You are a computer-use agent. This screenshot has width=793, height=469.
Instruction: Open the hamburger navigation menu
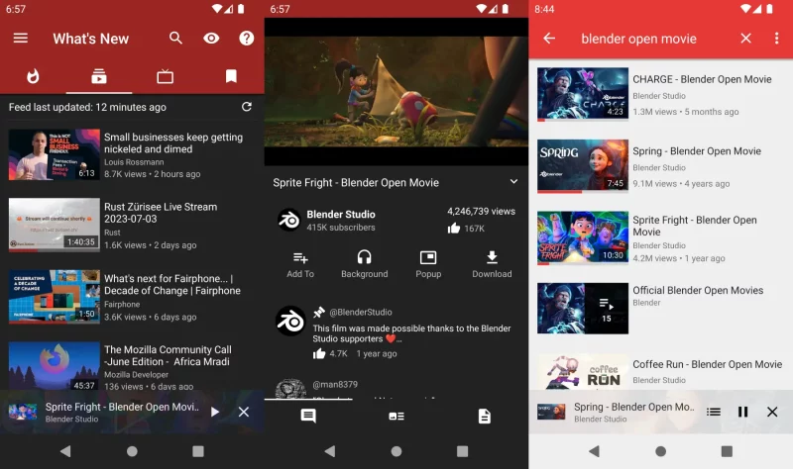20,39
